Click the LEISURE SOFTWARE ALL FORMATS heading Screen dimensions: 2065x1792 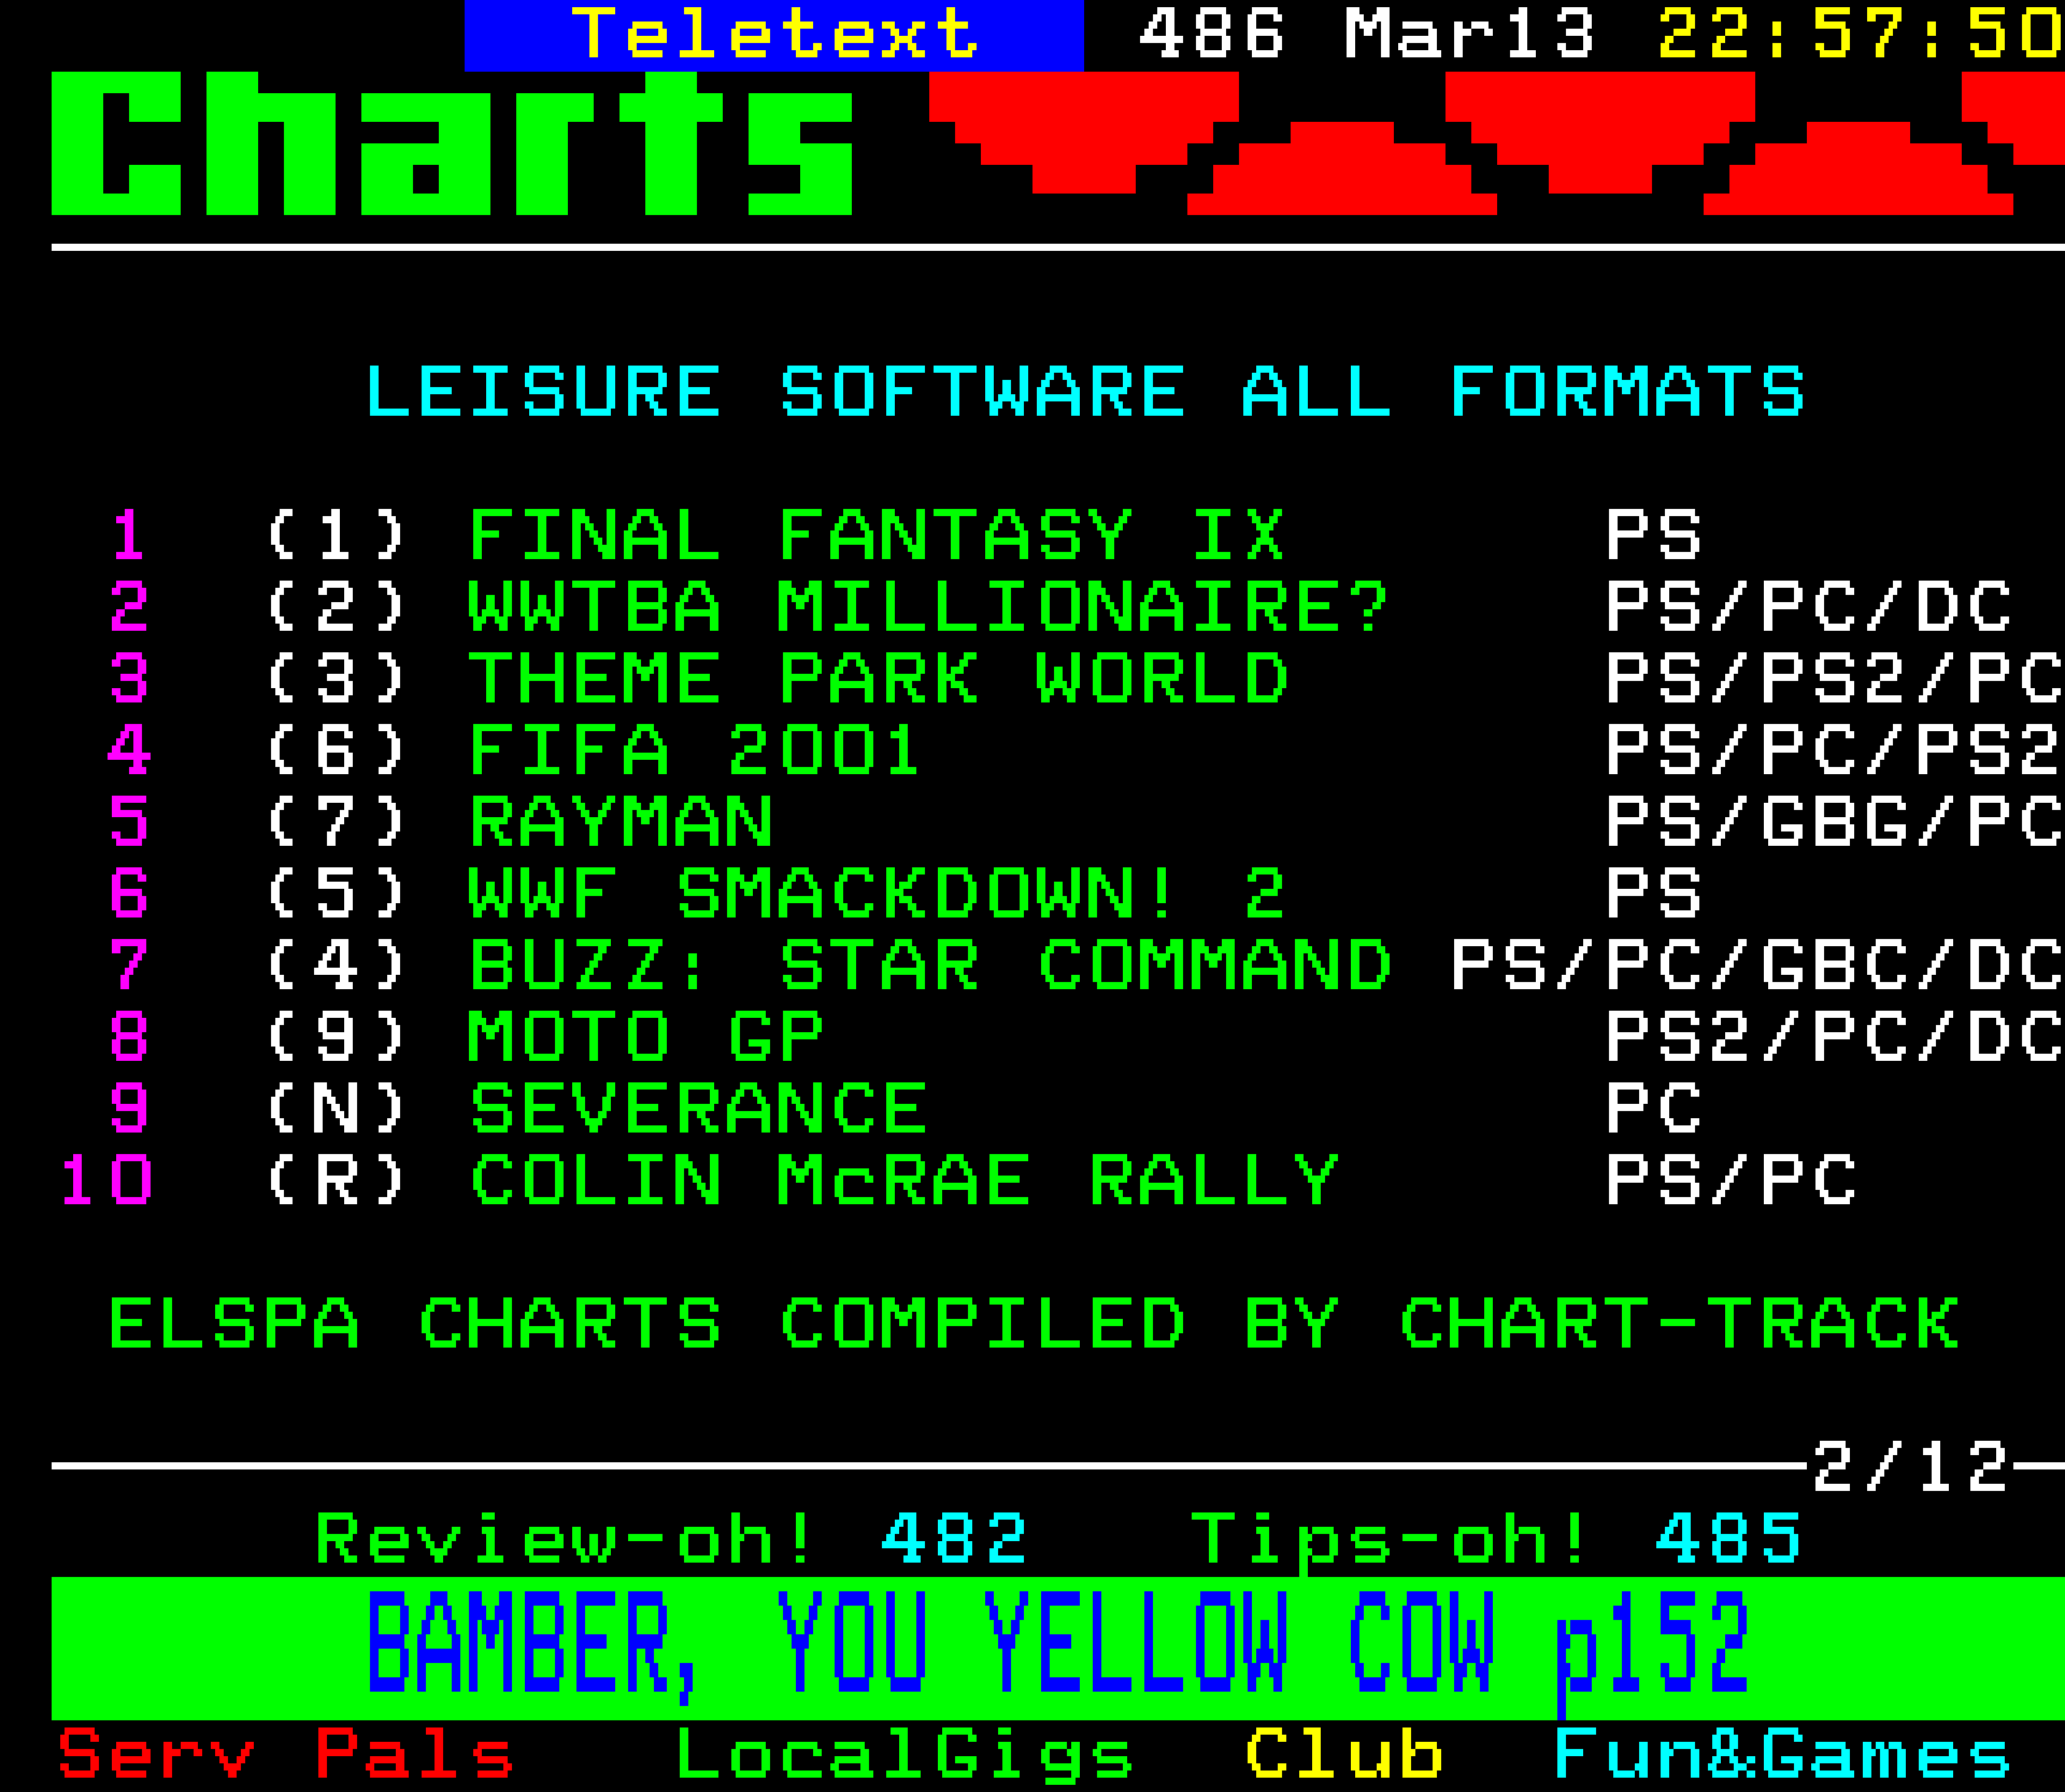1086,391
